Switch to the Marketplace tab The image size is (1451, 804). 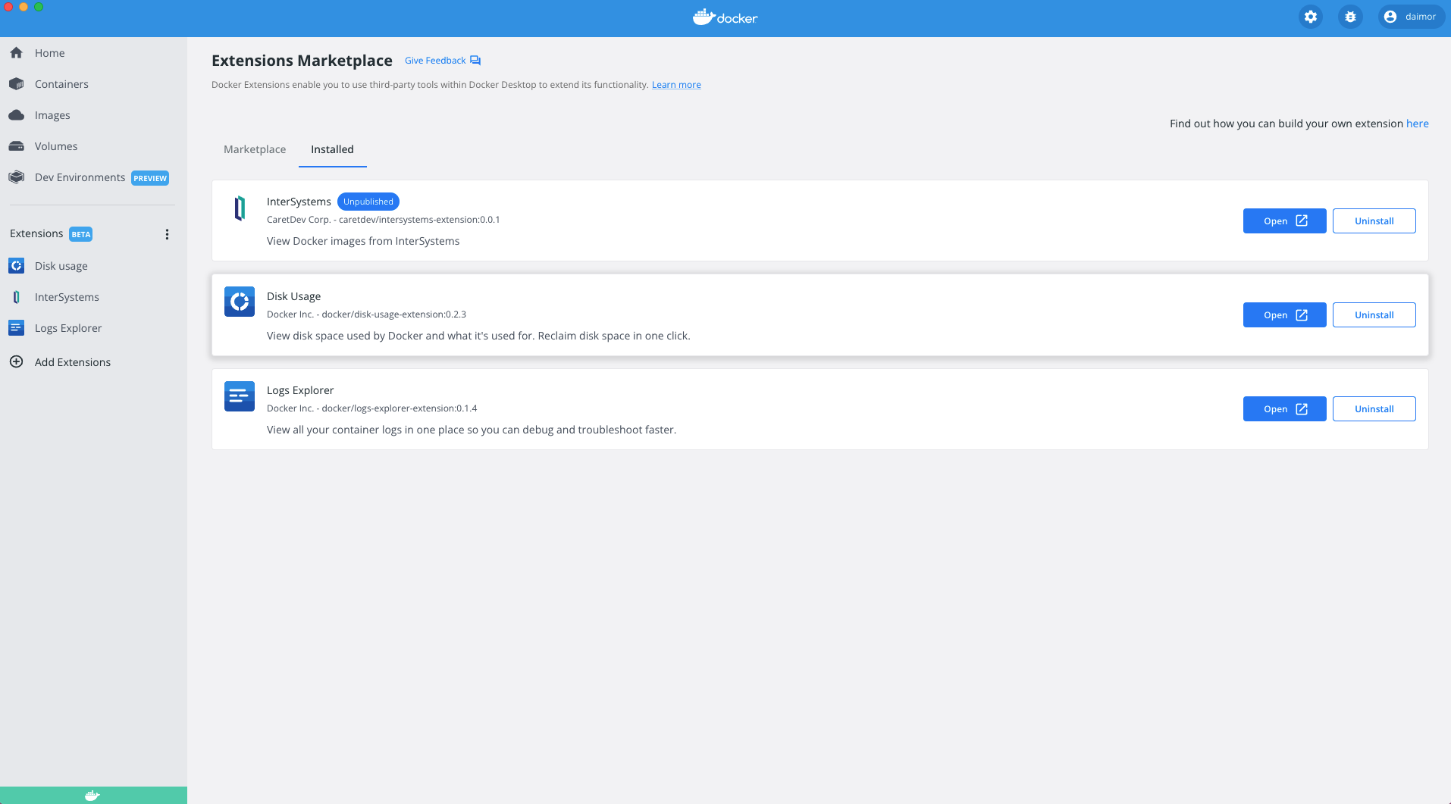(255, 149)
